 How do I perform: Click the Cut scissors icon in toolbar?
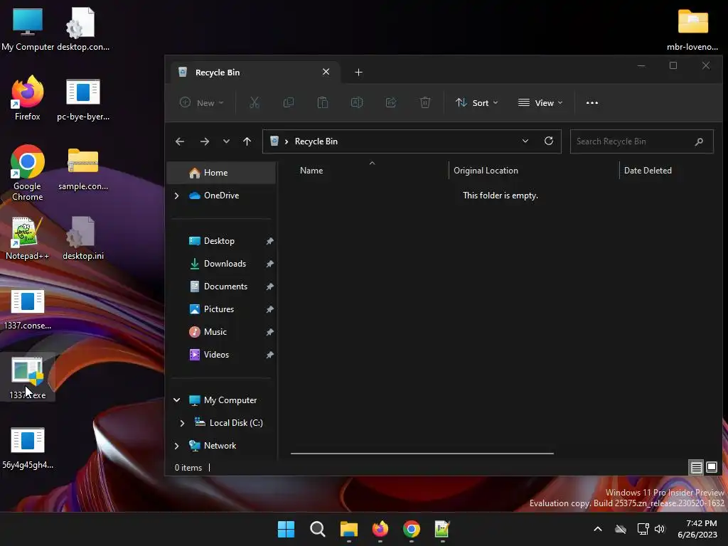click(254, 102)
